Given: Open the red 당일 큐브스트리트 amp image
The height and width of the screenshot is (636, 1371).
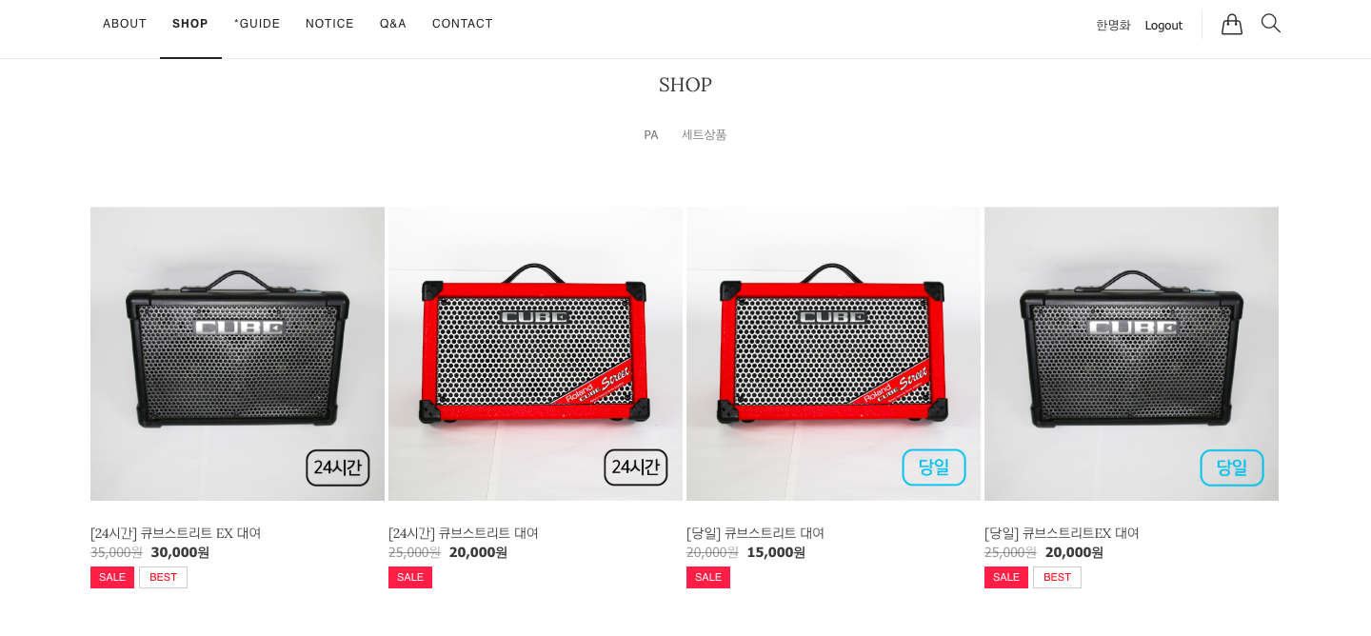Looking at the screenshot, I should (x=833, y=354).
